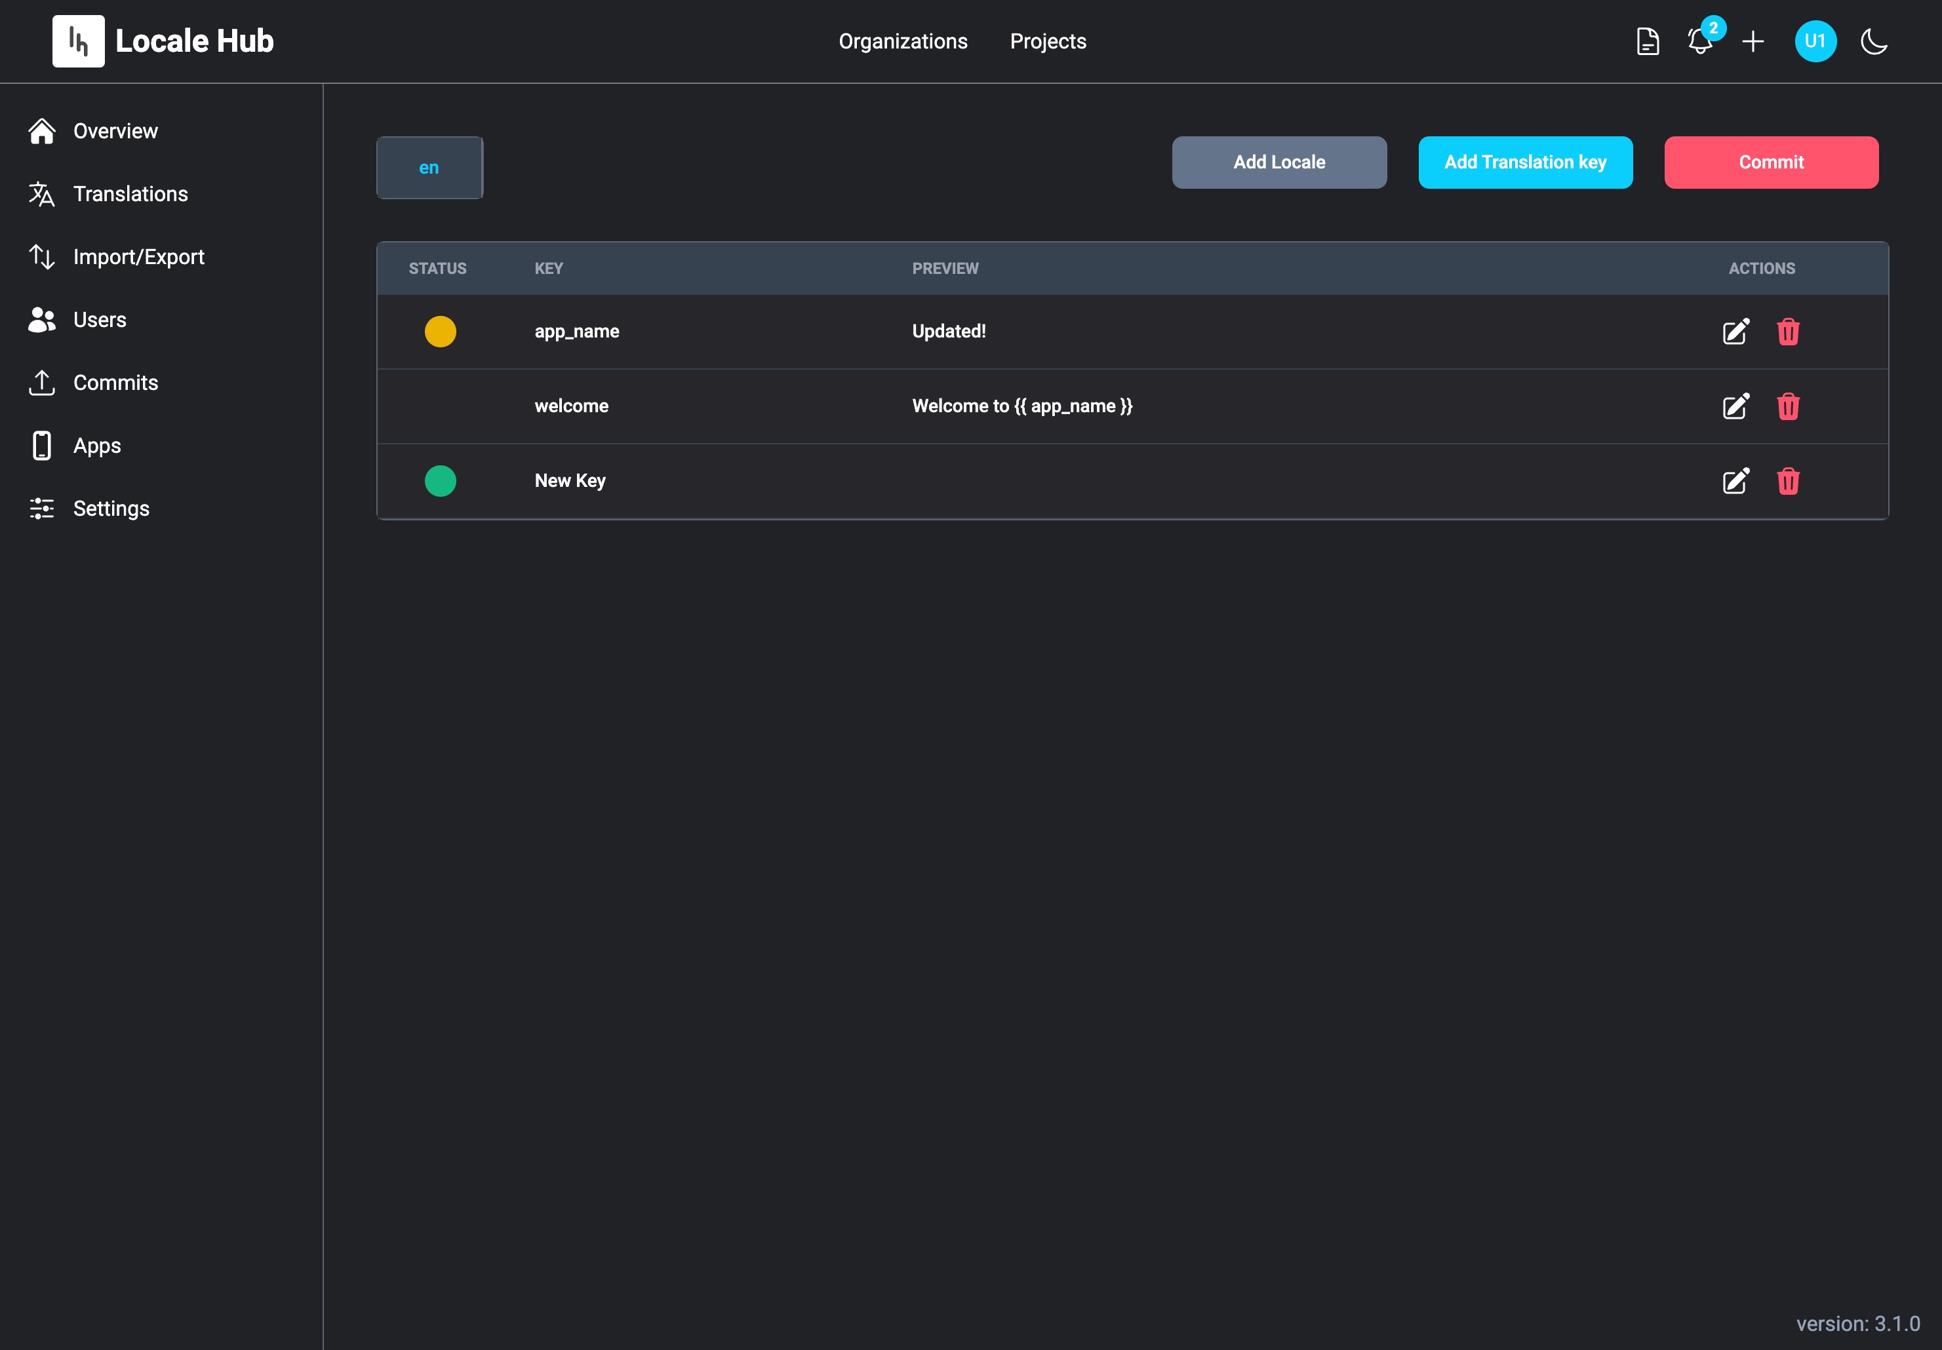Click the Apps phone icon
Screen dimensions: 1942x1350
pos(41,446)
